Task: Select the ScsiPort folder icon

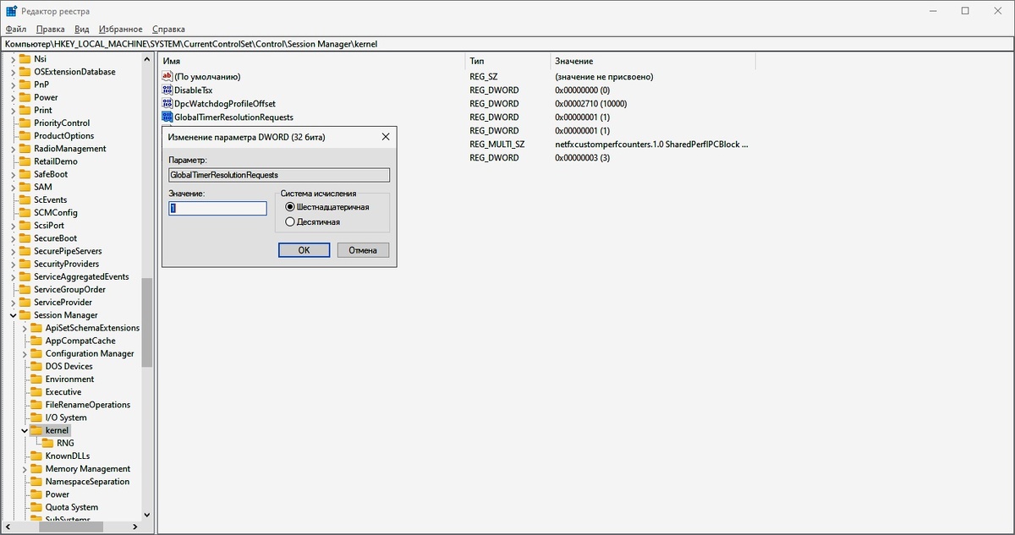Action: pos(25,226)
